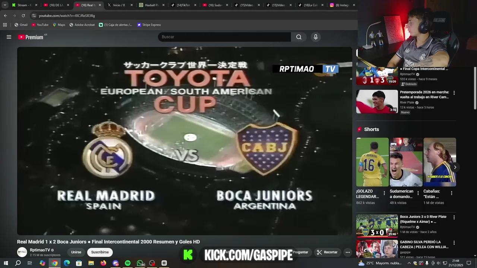
Task: Open the Chrome apps grid icon
Action: click(x=5, y=25)
